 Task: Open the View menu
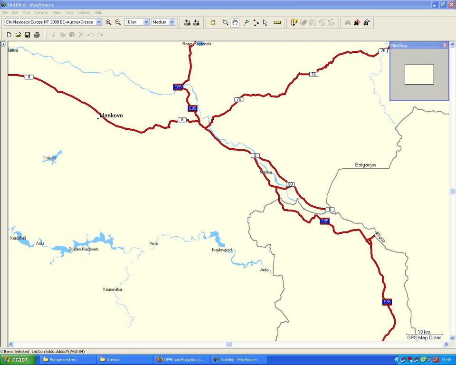(57, 12)
